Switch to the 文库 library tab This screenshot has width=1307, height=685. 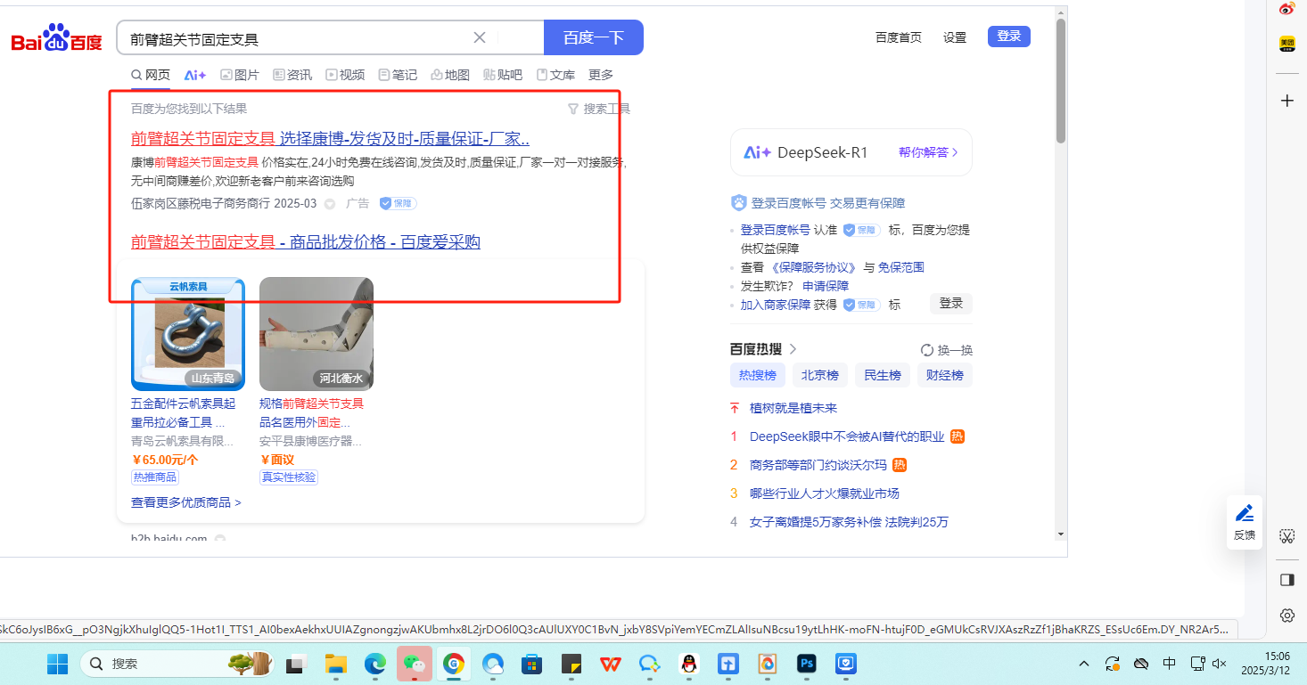click(x=555, y=75)
